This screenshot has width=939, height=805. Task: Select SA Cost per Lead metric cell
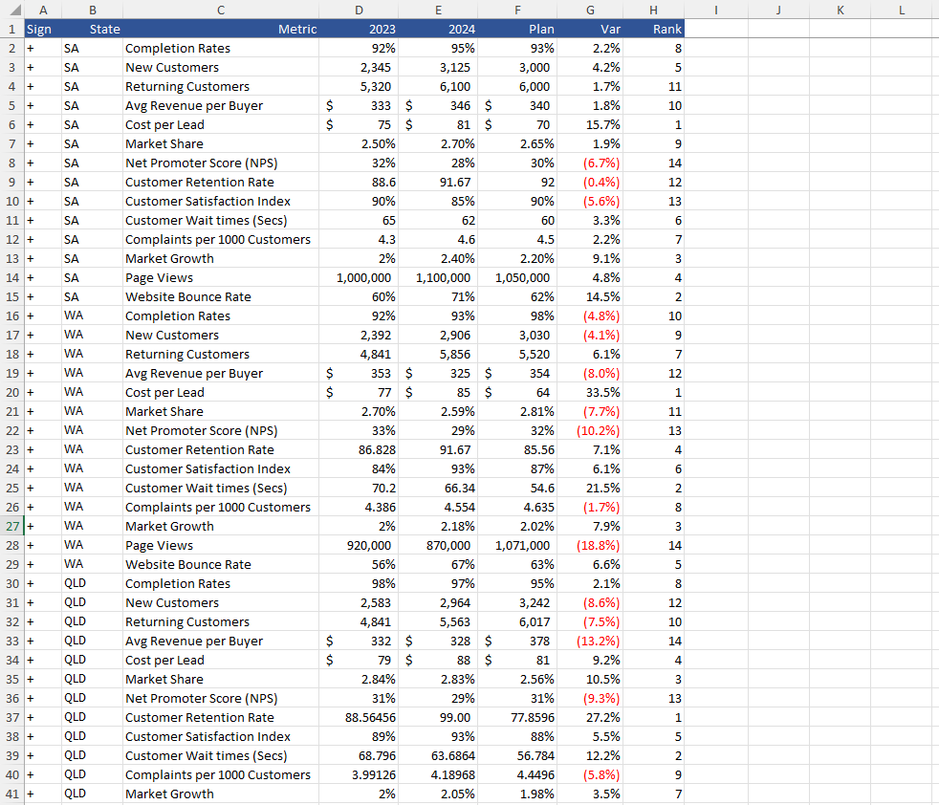tap(221, 124)
